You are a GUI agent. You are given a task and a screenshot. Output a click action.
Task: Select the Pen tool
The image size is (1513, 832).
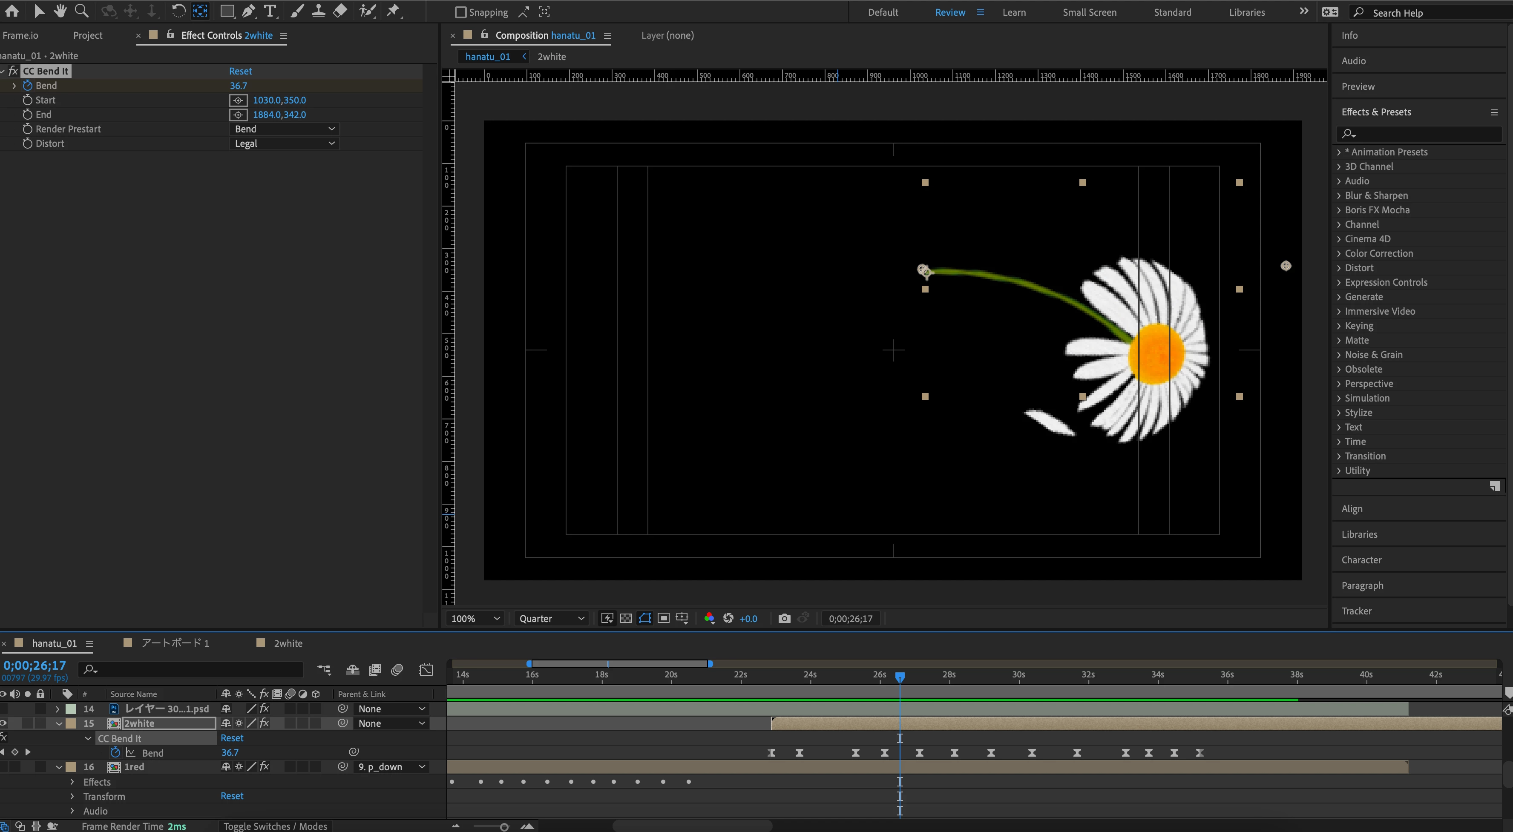coord(248,11)
